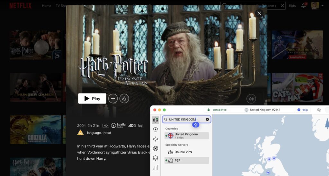Click the PG maturity rating badge
The image size is (329, 176).
(80, 133)
